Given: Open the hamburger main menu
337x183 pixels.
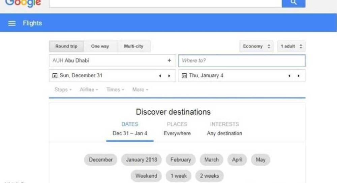Looking at the screenshot, I should coord(12,23).
